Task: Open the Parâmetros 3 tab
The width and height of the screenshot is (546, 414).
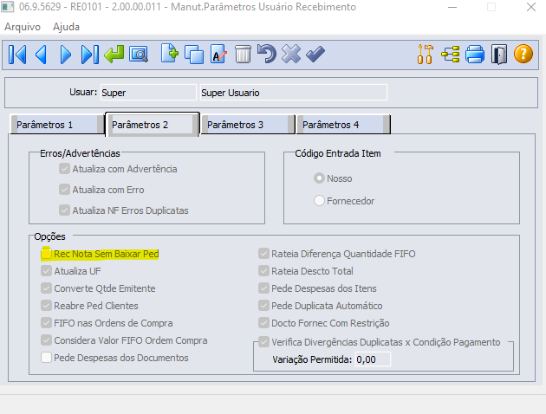Action: tap(248, 125)
